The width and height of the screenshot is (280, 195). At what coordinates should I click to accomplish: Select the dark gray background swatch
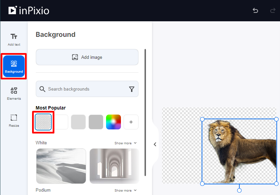point(96,122)
